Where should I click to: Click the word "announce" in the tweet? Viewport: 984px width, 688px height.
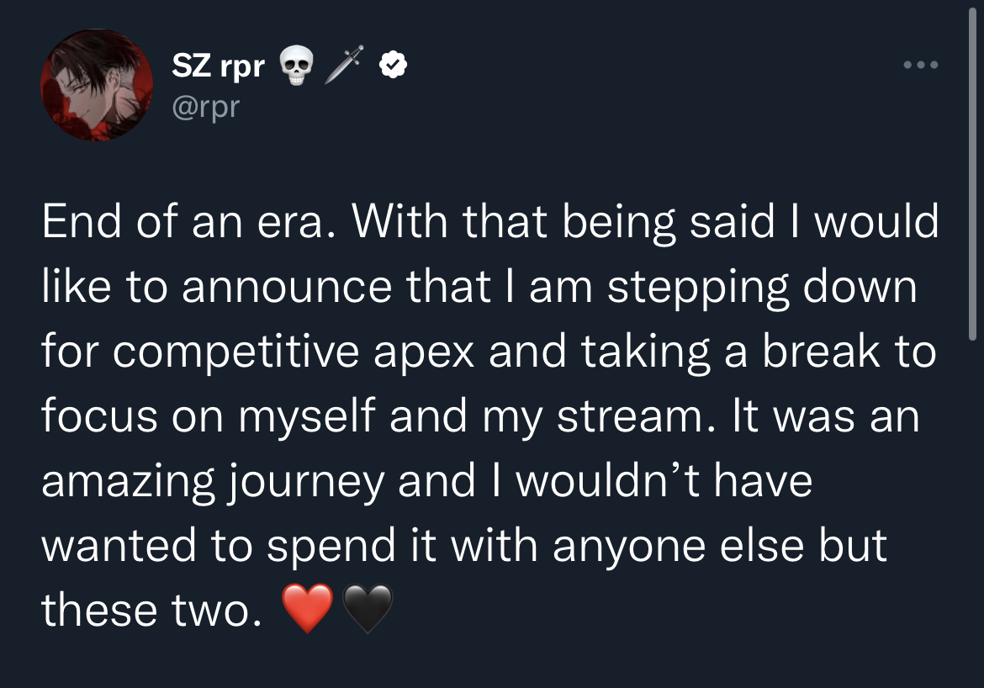[x=287, y=288]
